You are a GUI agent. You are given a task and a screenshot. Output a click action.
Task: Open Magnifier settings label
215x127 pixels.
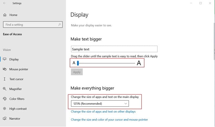pyautogui.click(x=16, y=89)
